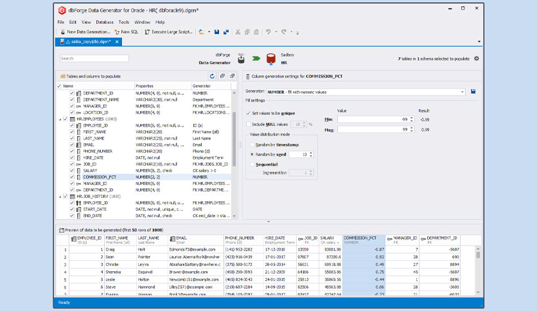The height and width of the screenshot is (311, 537).
Task: Click the Redo arrow icon
Action: pos(284,32)
